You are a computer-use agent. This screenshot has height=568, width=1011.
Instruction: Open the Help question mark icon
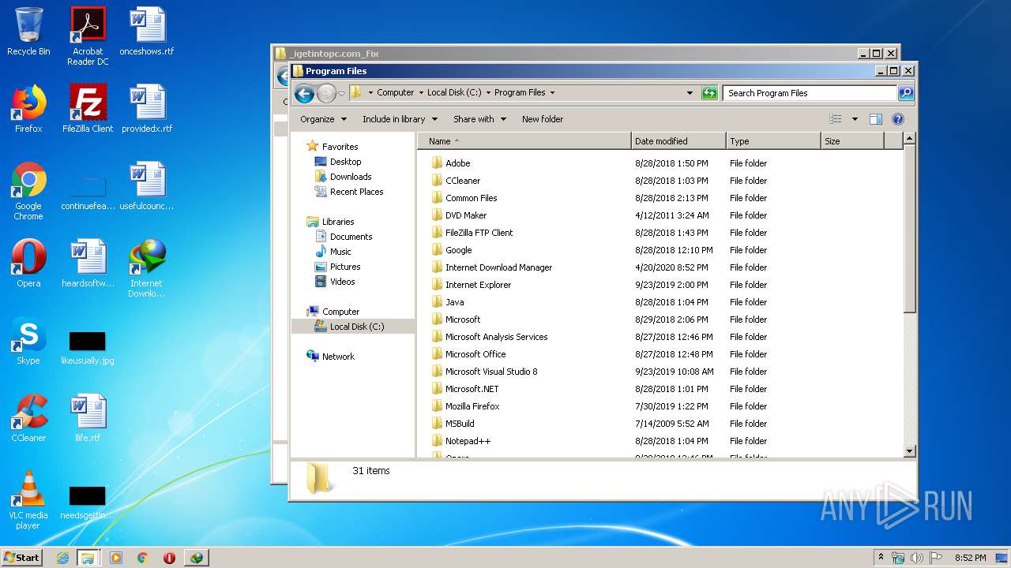click(898, 119)
